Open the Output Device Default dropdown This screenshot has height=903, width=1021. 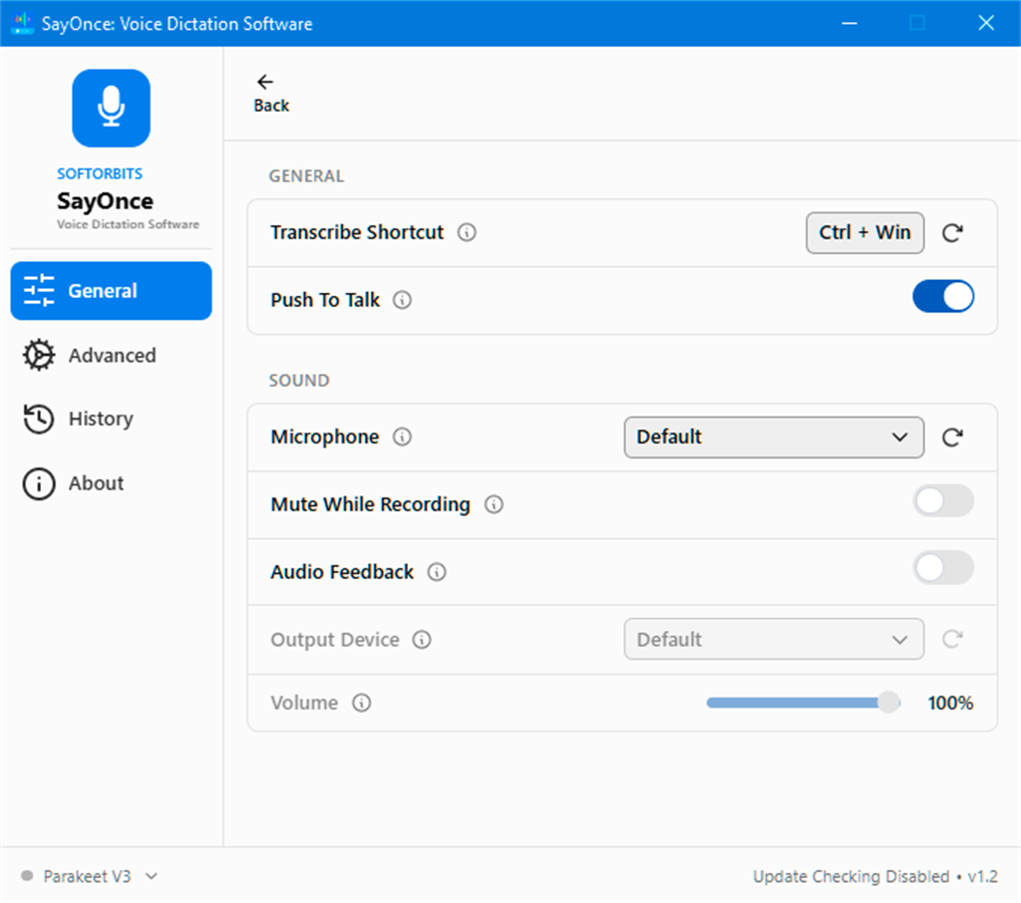[x=774, y=639]
